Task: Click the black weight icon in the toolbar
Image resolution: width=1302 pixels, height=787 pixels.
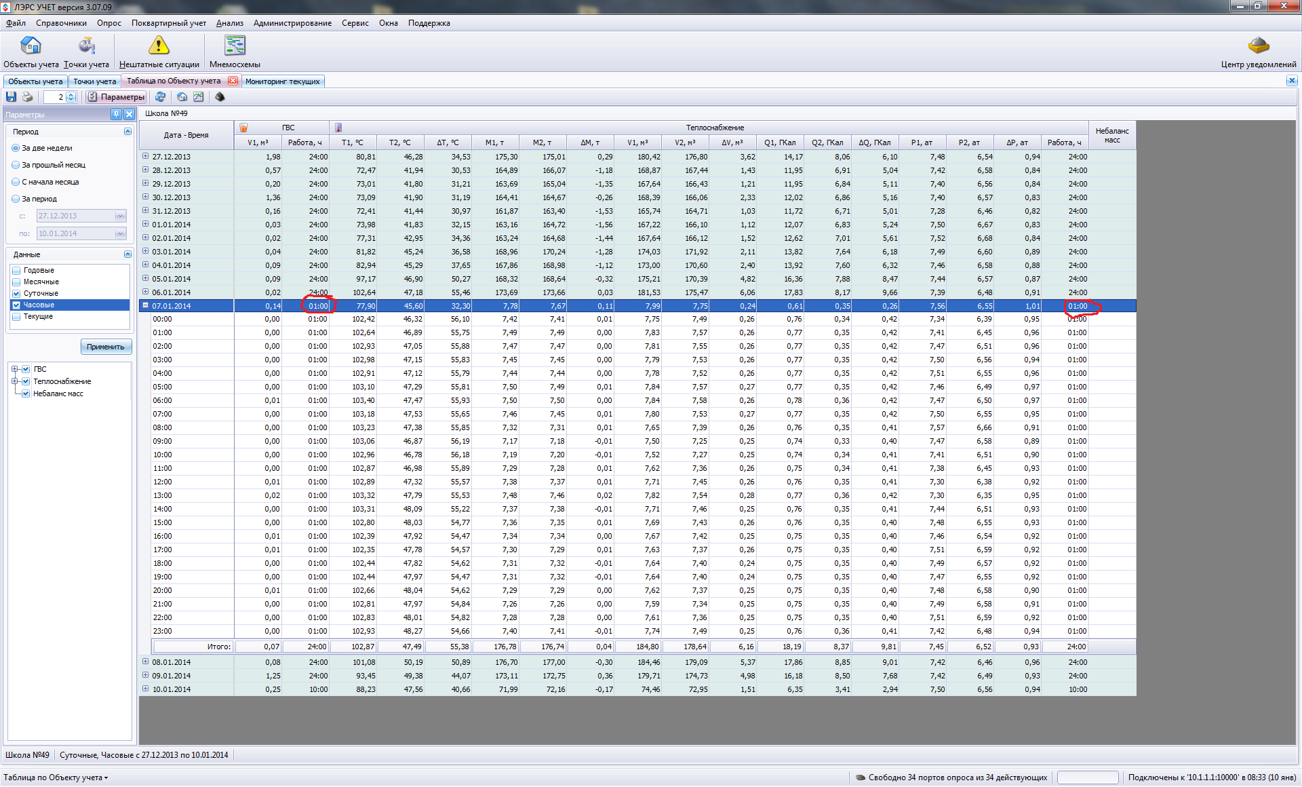Action: pyautogui.click(x=220, y=97)
